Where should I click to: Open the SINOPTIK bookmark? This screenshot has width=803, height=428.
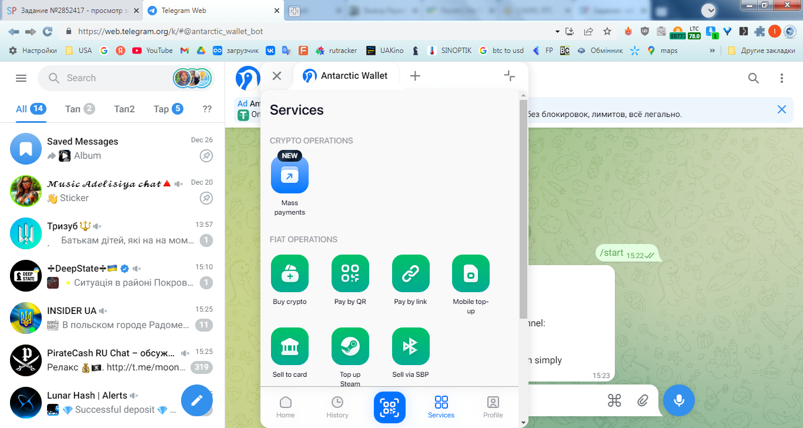[450, 51]
